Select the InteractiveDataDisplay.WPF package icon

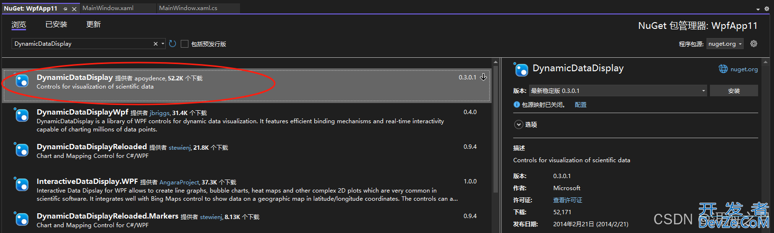point(21,185)
